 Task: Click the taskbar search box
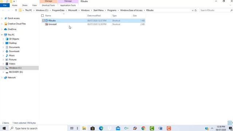38,128
